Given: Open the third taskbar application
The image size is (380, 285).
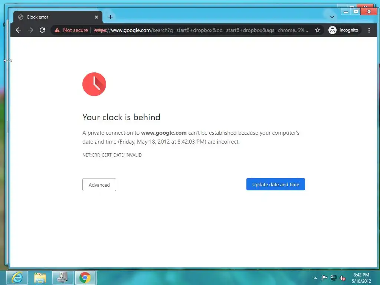Looking at the screenshot, I should (x=63, y=278).
